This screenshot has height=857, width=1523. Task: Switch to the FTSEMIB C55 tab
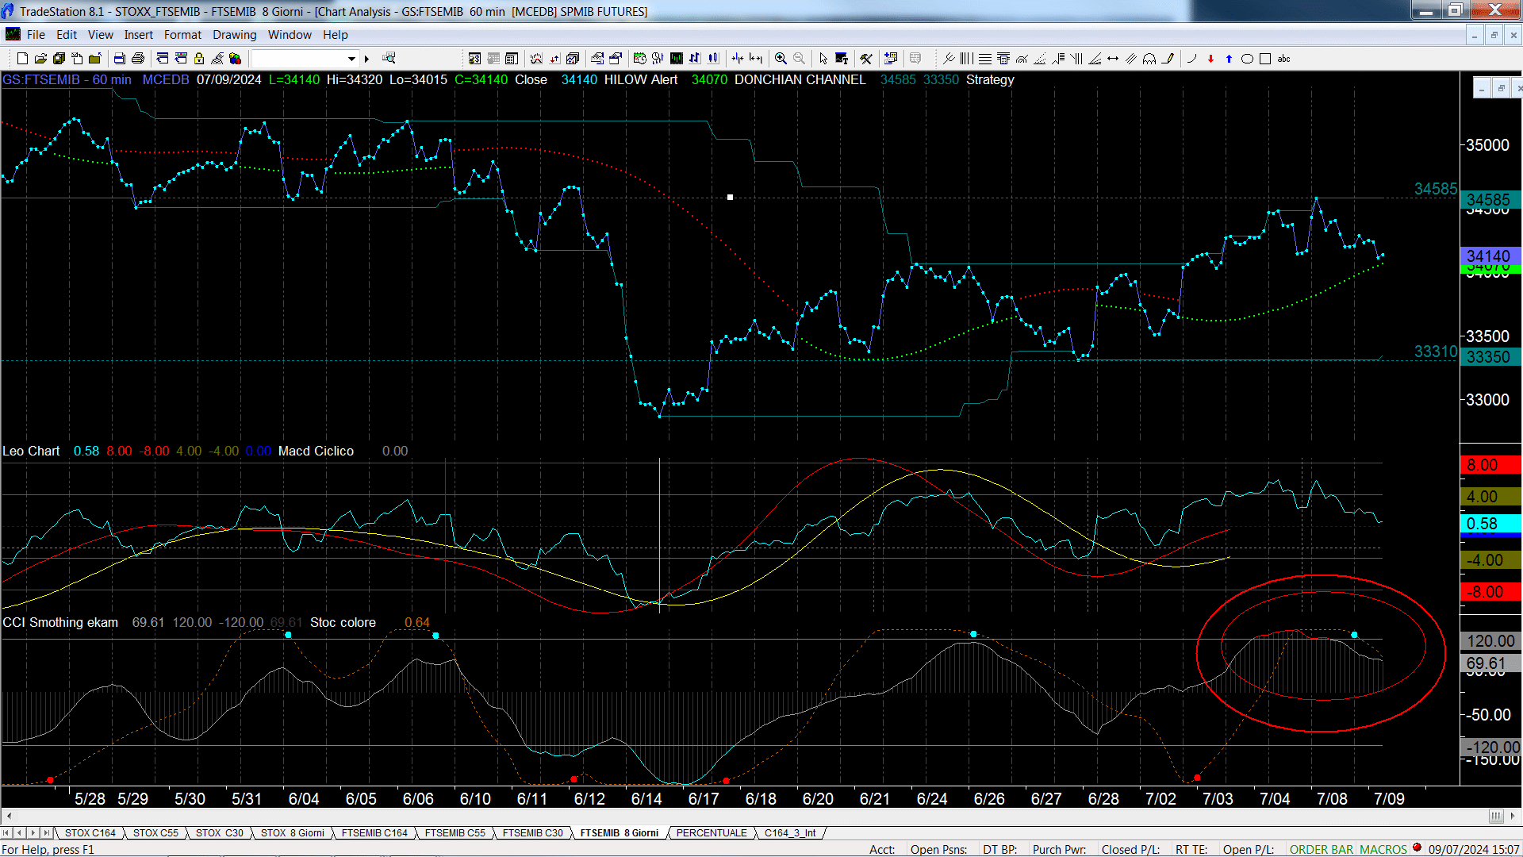click(x=455, y=833)
